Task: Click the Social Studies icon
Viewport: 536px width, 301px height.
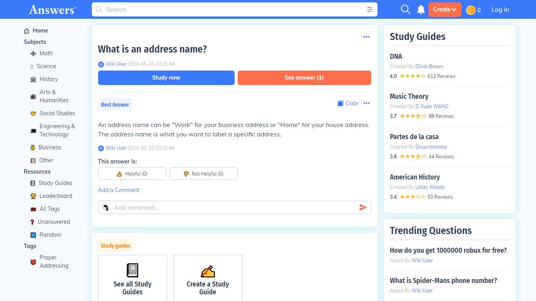Action: point(33,113)
